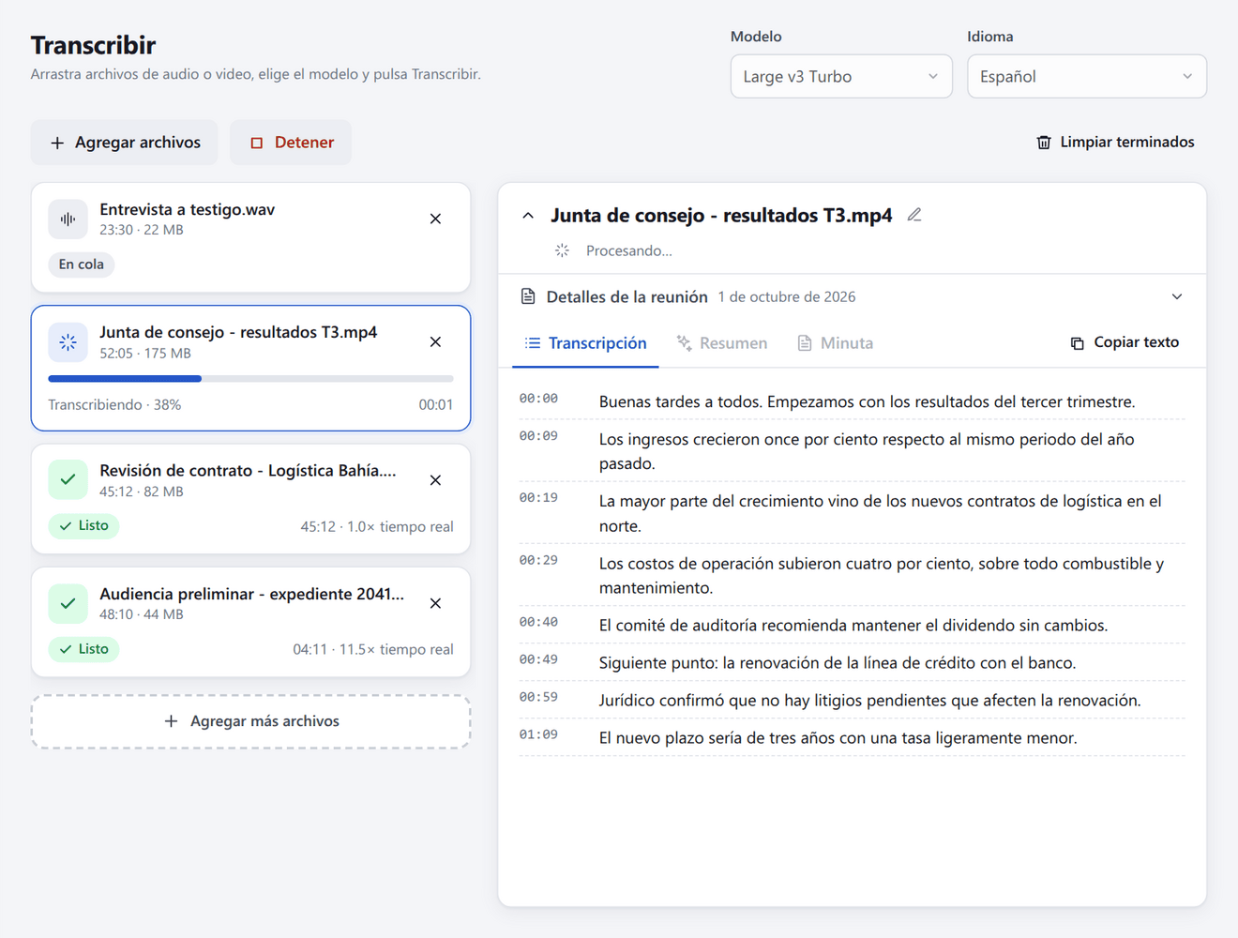Switch to the Minuta tab
Image resolution: width=1238 pixels, height=938 pixels.
[835, 343]
